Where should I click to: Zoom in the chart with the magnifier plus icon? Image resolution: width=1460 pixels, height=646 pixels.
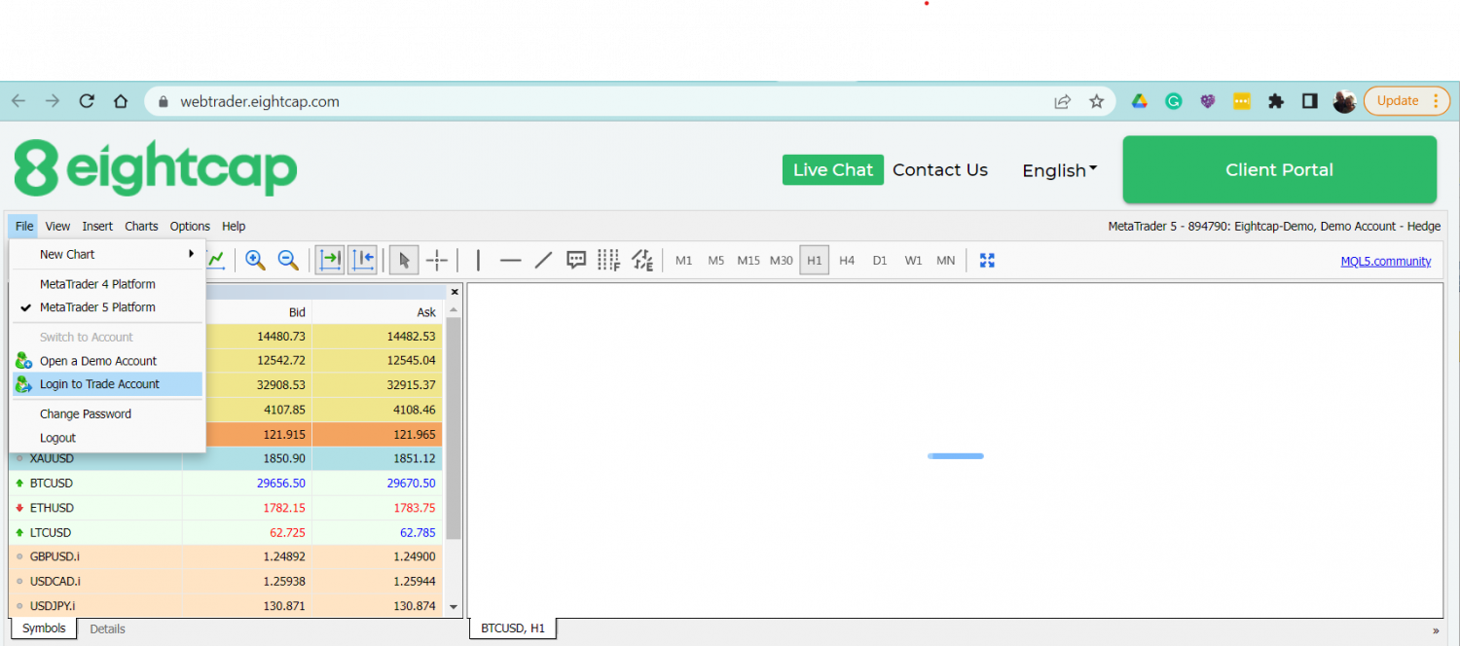click(255, 260)
